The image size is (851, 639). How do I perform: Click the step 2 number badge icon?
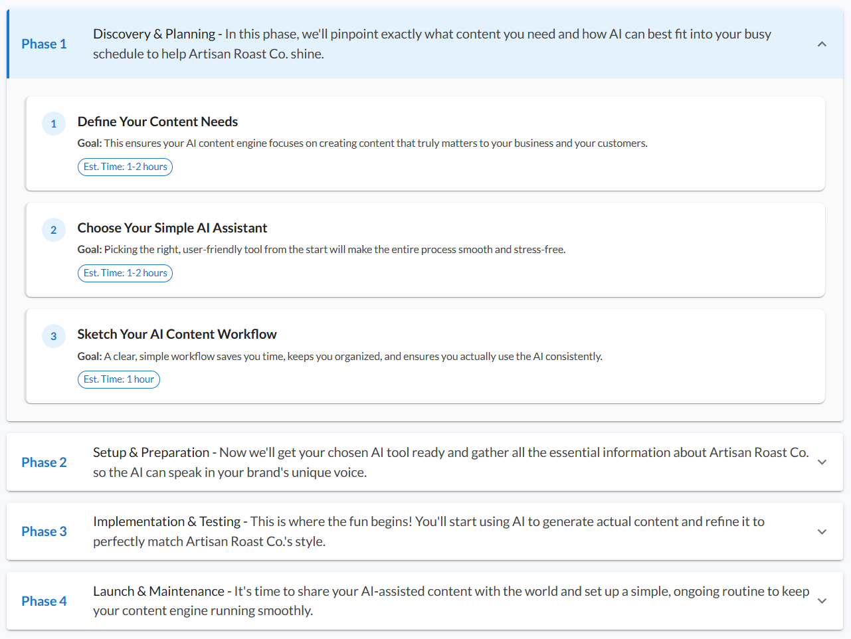[x=53, y=230]
